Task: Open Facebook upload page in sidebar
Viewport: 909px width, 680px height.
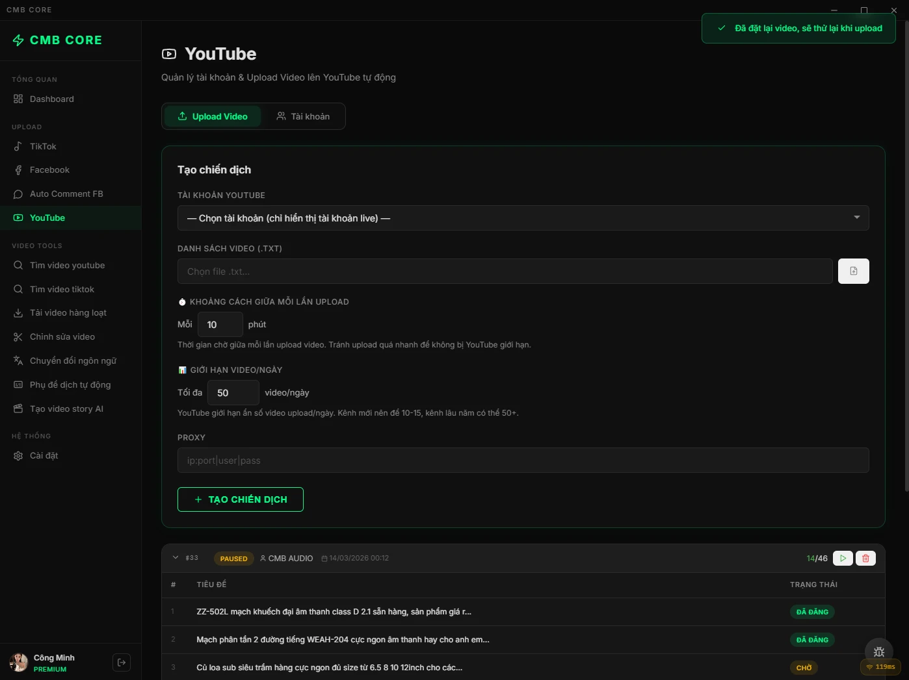Action: (49, 170)
